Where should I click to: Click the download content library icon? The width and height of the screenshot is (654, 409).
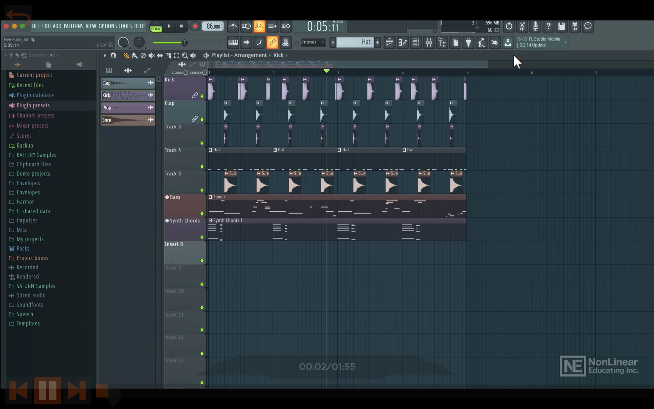click(508, 42)
